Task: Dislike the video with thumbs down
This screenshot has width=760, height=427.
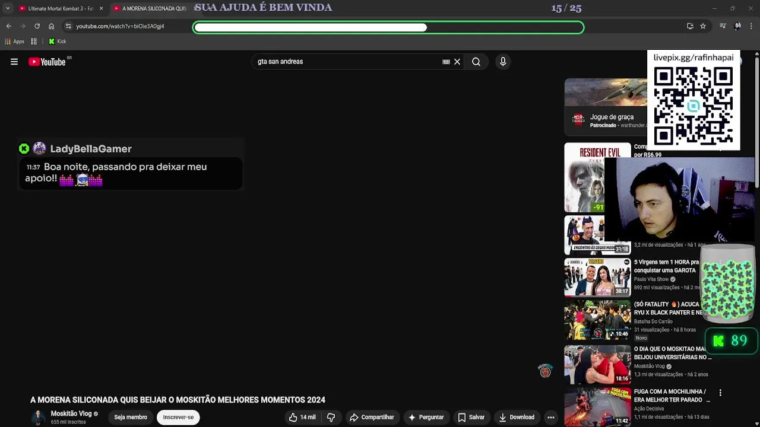Action: [x=331, y=418]
